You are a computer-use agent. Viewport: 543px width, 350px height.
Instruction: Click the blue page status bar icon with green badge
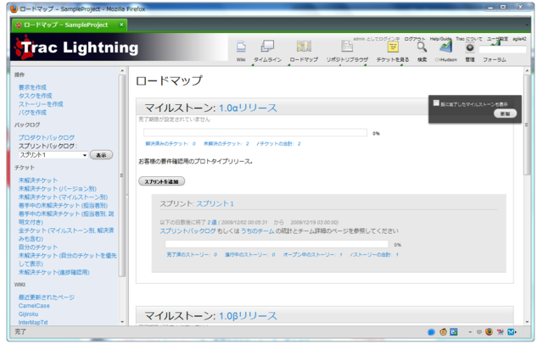tap(454, 332)
